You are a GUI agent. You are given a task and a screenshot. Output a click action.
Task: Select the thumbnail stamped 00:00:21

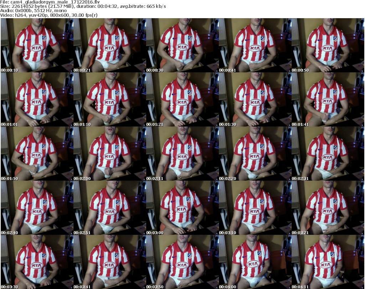tap(110, 45)
